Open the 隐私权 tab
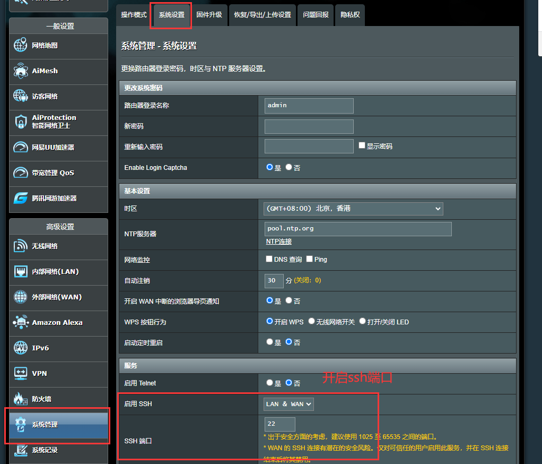The height and width of the screenshot is (464, 542). point(350,15)
